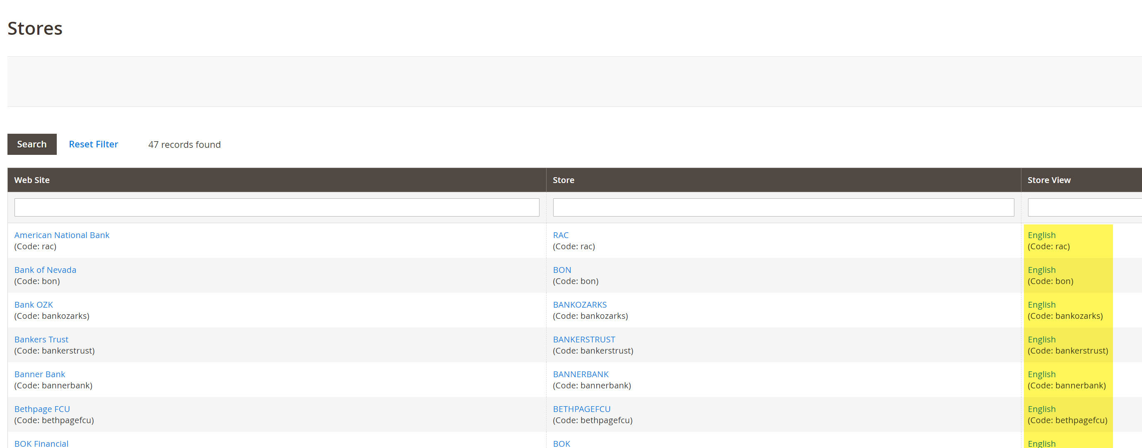Screen dimensions: 1142x448
Task: Open the Bankers Trust website settings
Action: coord(41,339)
